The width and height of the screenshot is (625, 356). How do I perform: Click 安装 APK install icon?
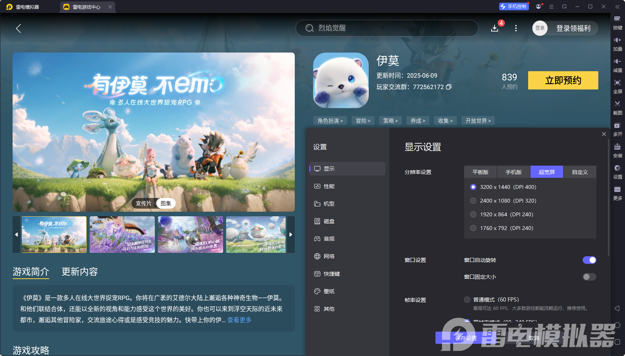617,151
